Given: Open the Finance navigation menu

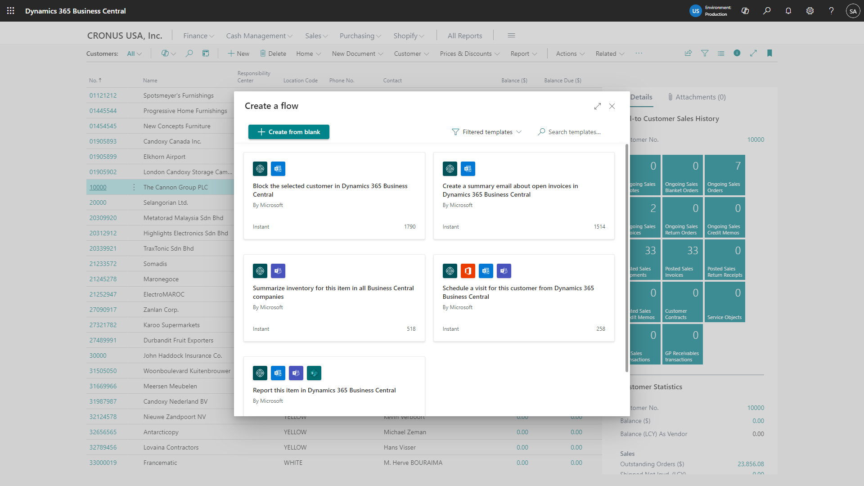Looking at the screenshot, I should tap(198, 36).
